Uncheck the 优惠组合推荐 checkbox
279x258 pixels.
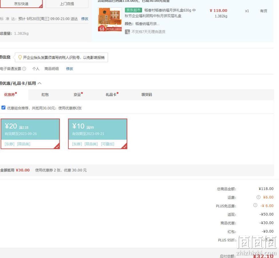(x=3, y=108)
